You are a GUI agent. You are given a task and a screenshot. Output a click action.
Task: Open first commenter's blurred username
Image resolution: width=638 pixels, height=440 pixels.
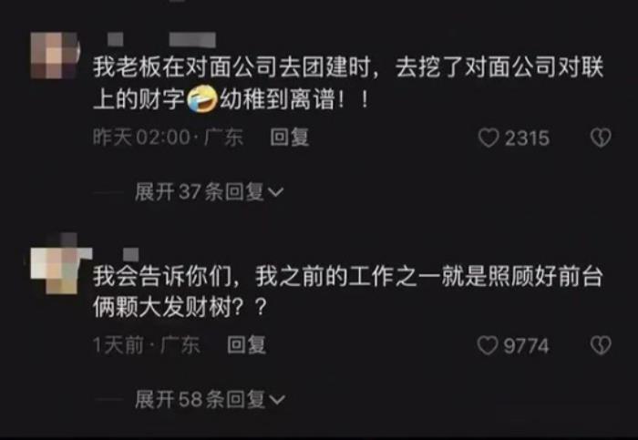[x=161, y=40]
